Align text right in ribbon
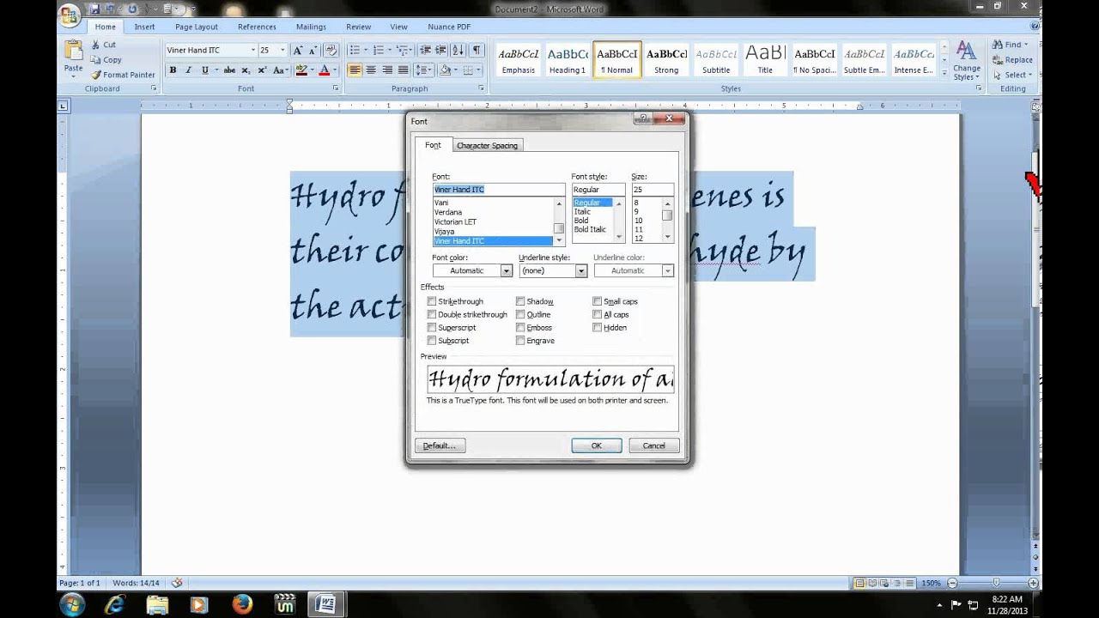Screen dimensions: 1099x618 tap(387, 70)
